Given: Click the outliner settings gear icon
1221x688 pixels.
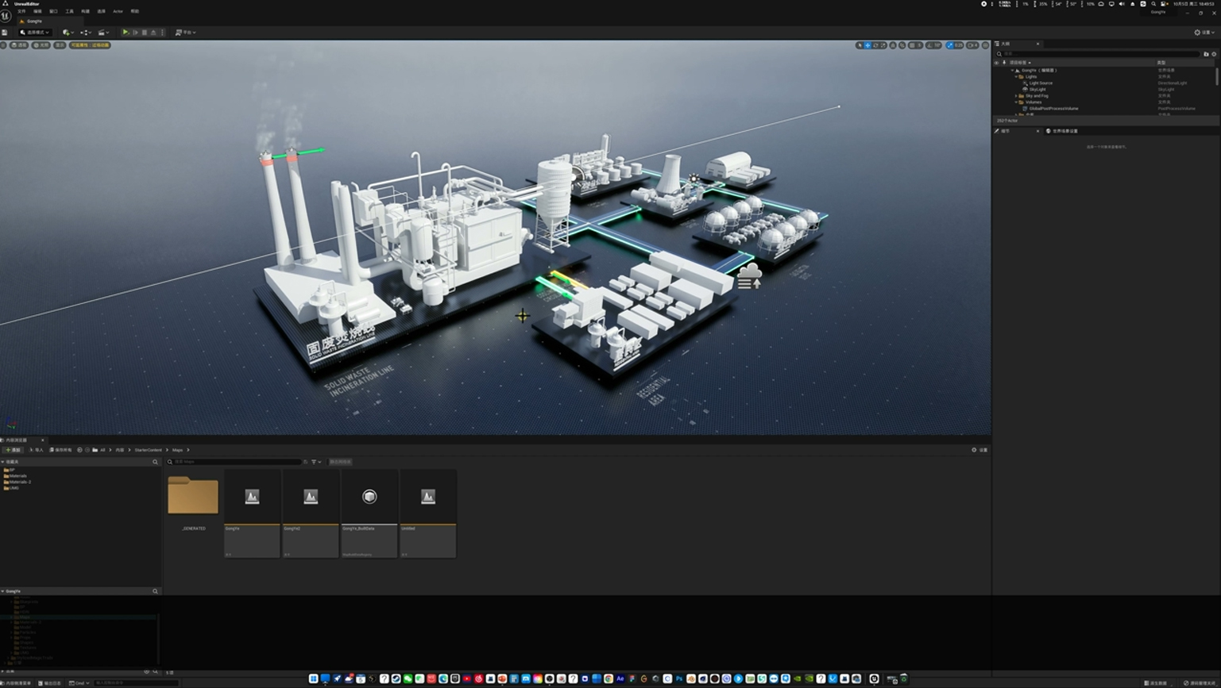Looking at the screenshot, I should tap(1214, 54).
